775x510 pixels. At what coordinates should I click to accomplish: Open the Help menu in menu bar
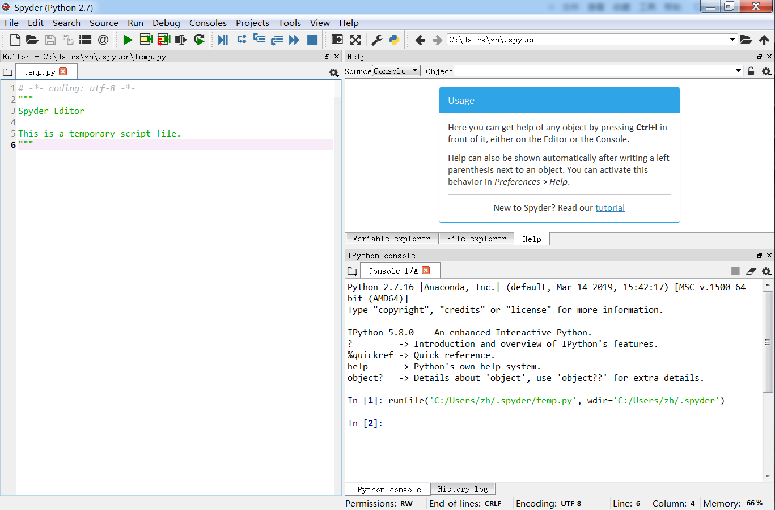point(349,23)
